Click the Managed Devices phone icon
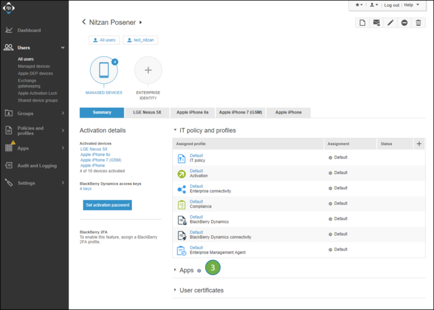The image size is (434, 310). click(104, 70)
